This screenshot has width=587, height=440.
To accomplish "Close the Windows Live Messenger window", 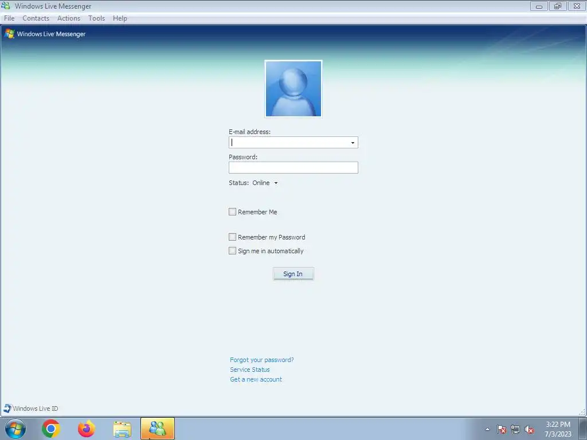I will pos(577,6).
